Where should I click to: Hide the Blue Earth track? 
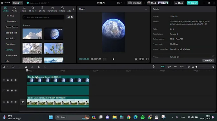click(x=12, y=80)
